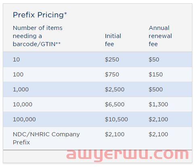
Task: Click the $750 initial fee
Action: [x=112, y=74]
